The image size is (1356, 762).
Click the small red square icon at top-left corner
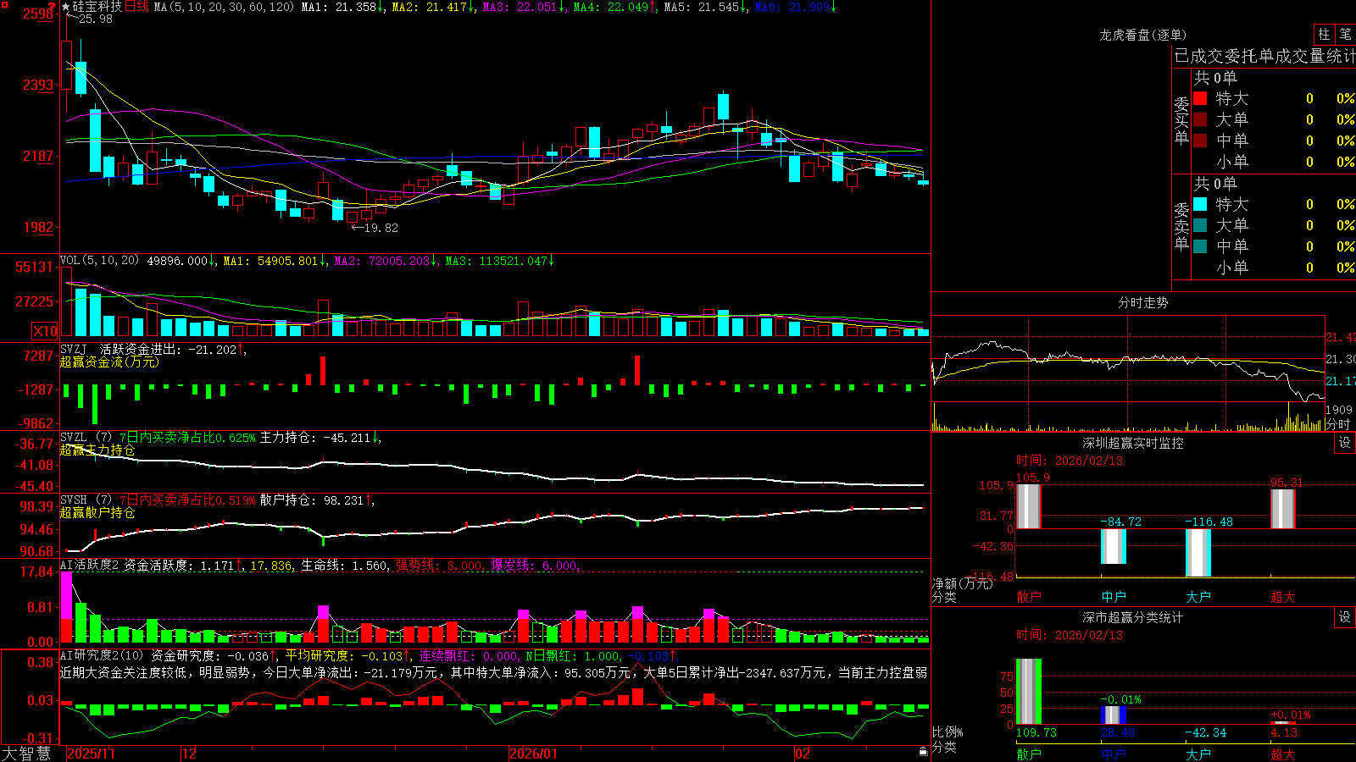(x=4, y=4)
